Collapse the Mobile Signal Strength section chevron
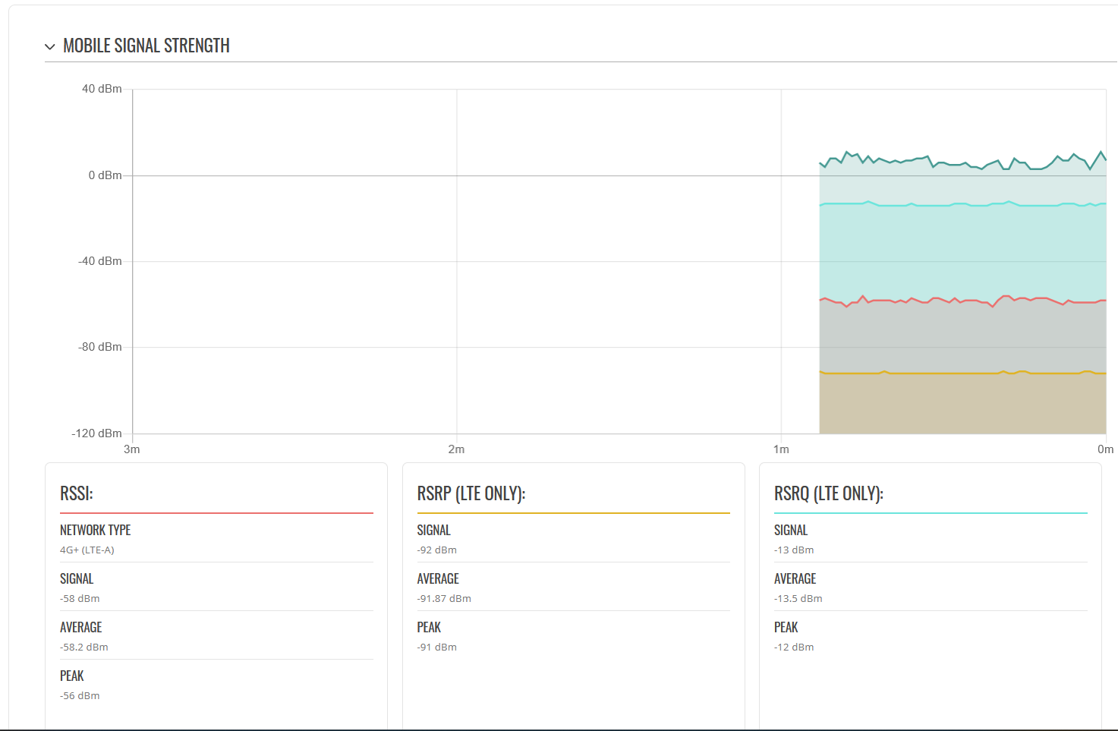 coord(50,47)
